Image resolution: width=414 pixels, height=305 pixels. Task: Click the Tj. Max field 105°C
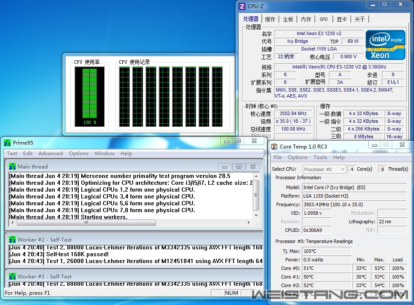[x=327, y=251]
